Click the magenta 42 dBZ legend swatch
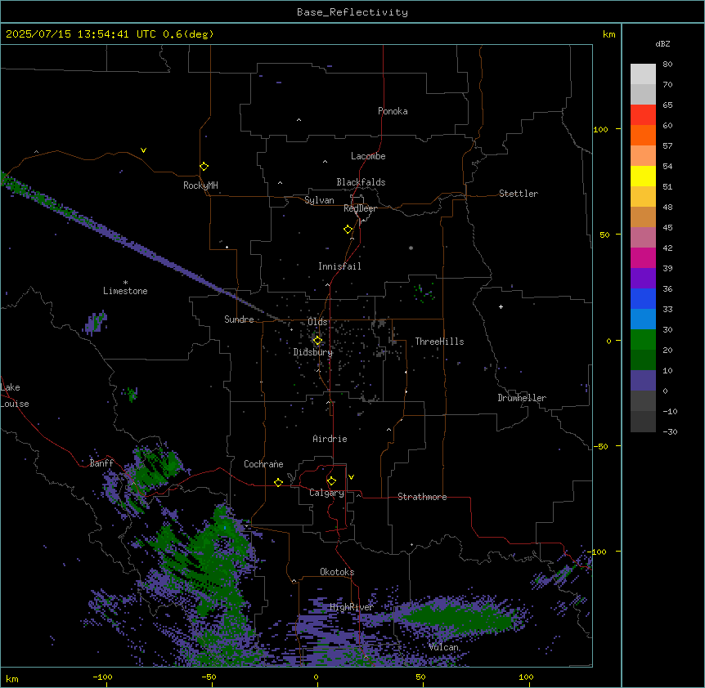Screen dimensions: 705x688 click(643, 257)
